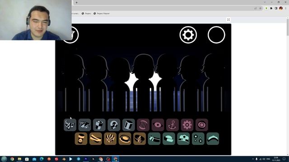
Task: Click the empty white circle button beside settings
Action: pos(216,35)
